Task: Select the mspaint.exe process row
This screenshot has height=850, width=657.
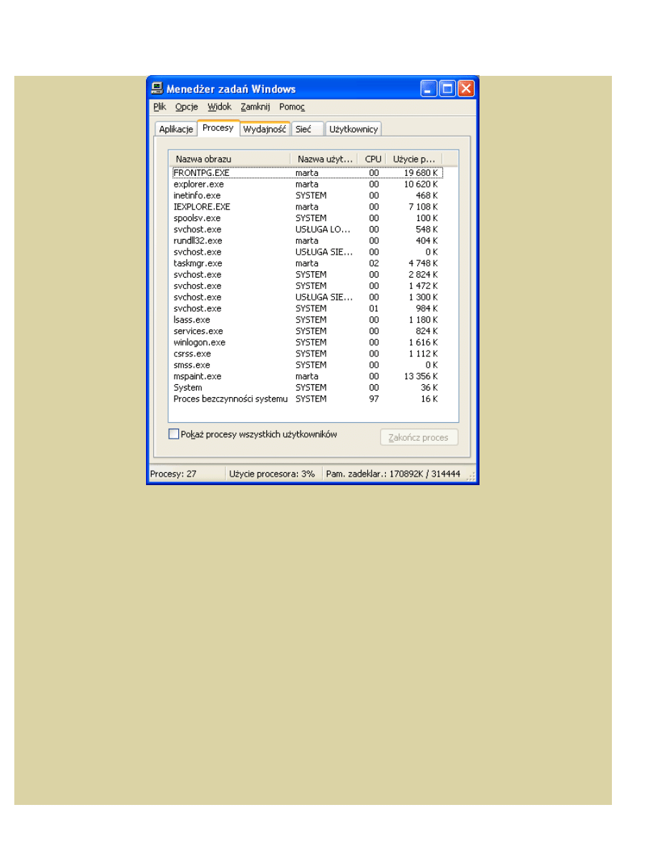Action: pos(198,376)
